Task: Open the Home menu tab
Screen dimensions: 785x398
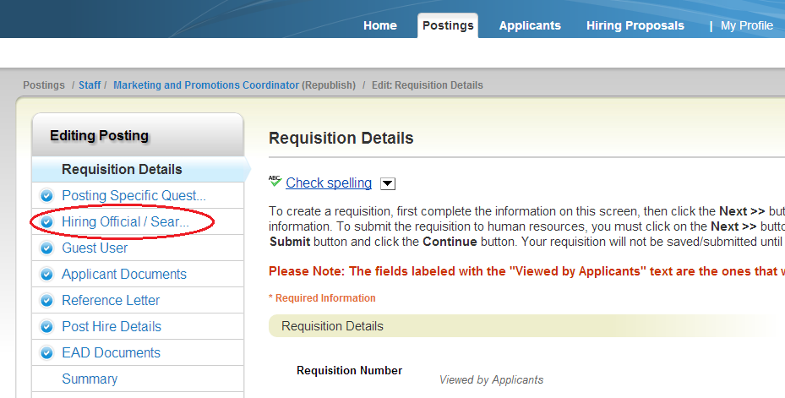Action: 380,25
